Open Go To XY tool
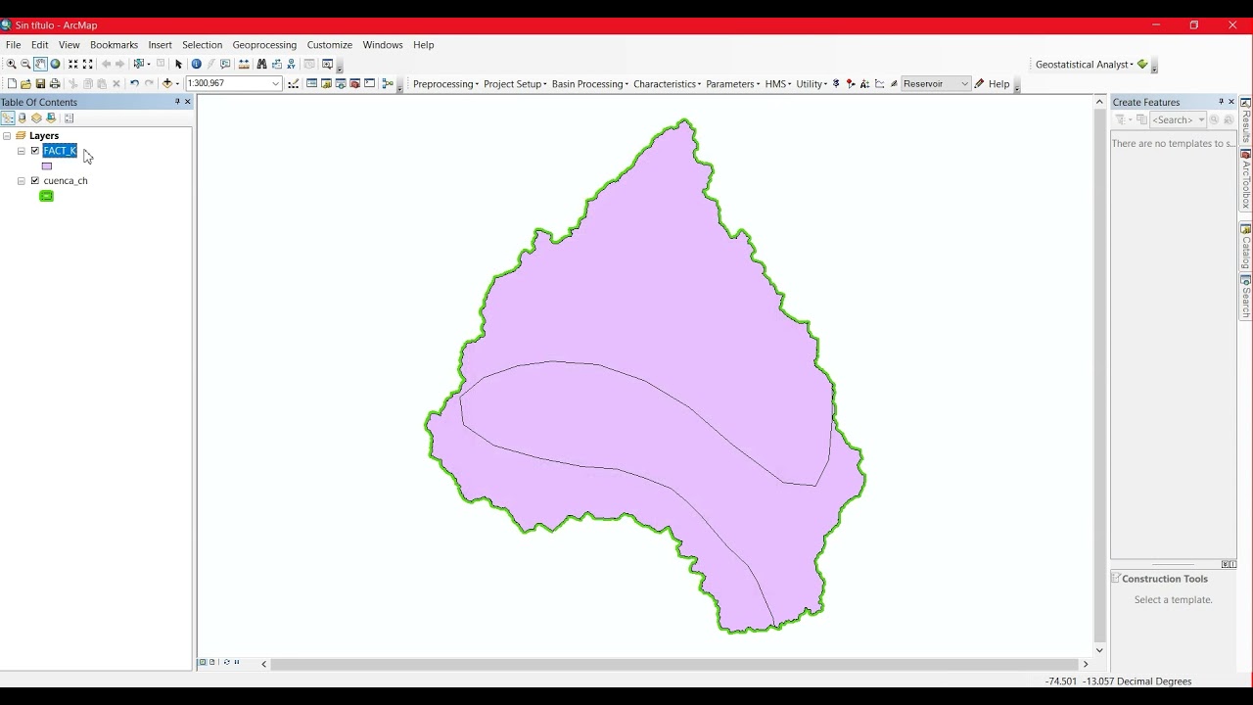 291,64
